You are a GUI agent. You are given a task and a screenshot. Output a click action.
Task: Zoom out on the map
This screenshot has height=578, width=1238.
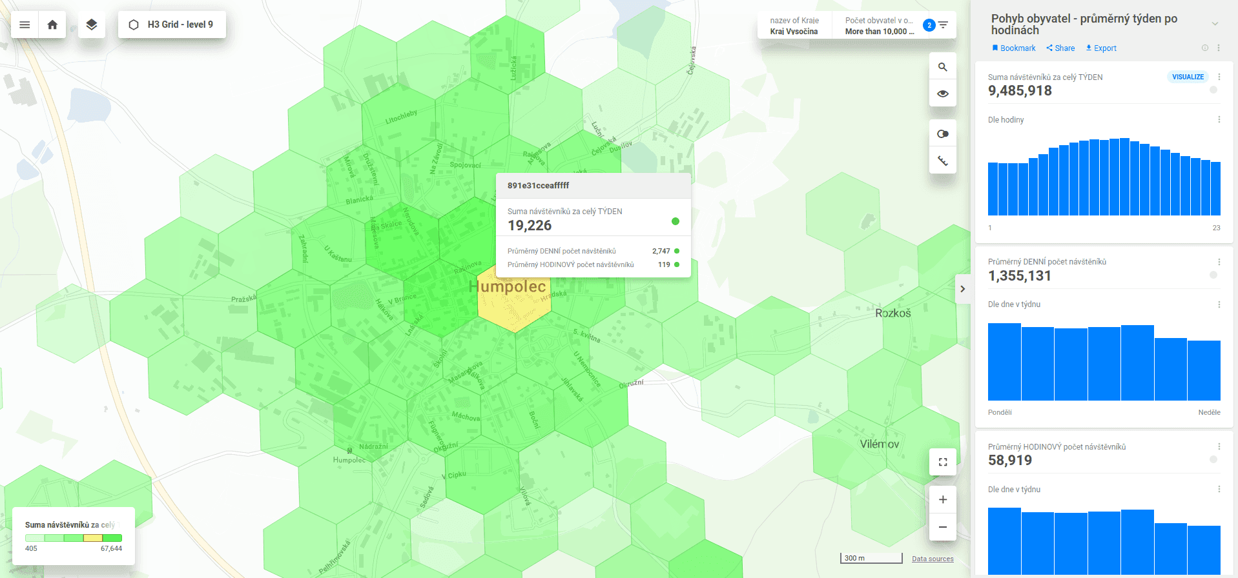pyautogui.click(x=943, y=527)
